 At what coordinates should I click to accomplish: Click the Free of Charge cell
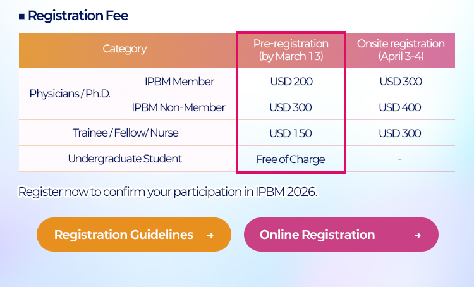click(290, 159)
